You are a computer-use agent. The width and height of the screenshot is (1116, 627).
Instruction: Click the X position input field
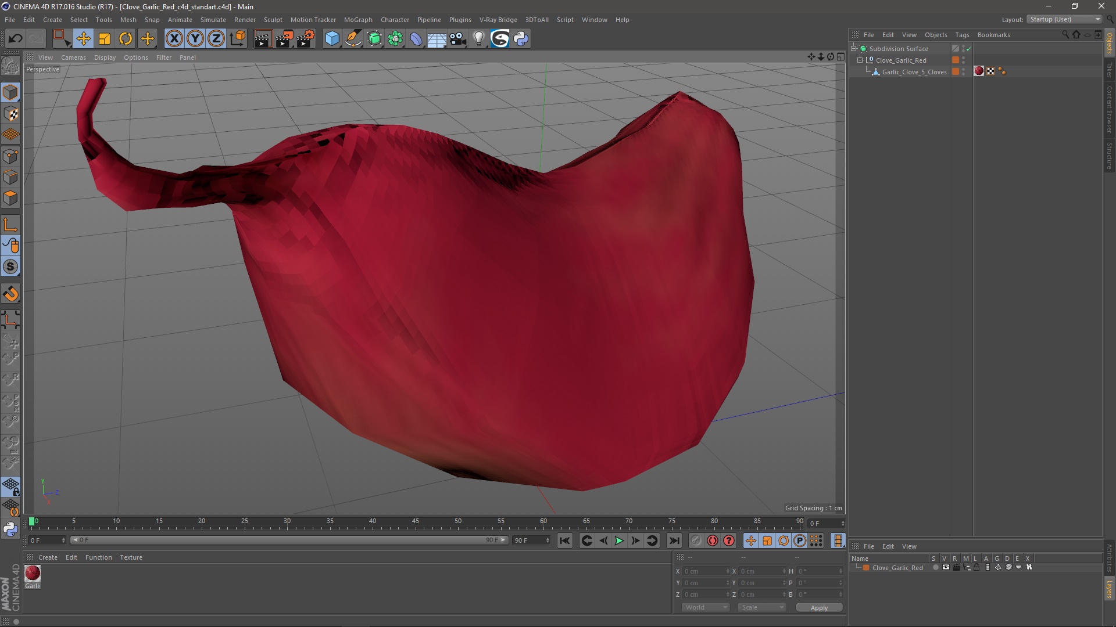click(x=704, y=571)
